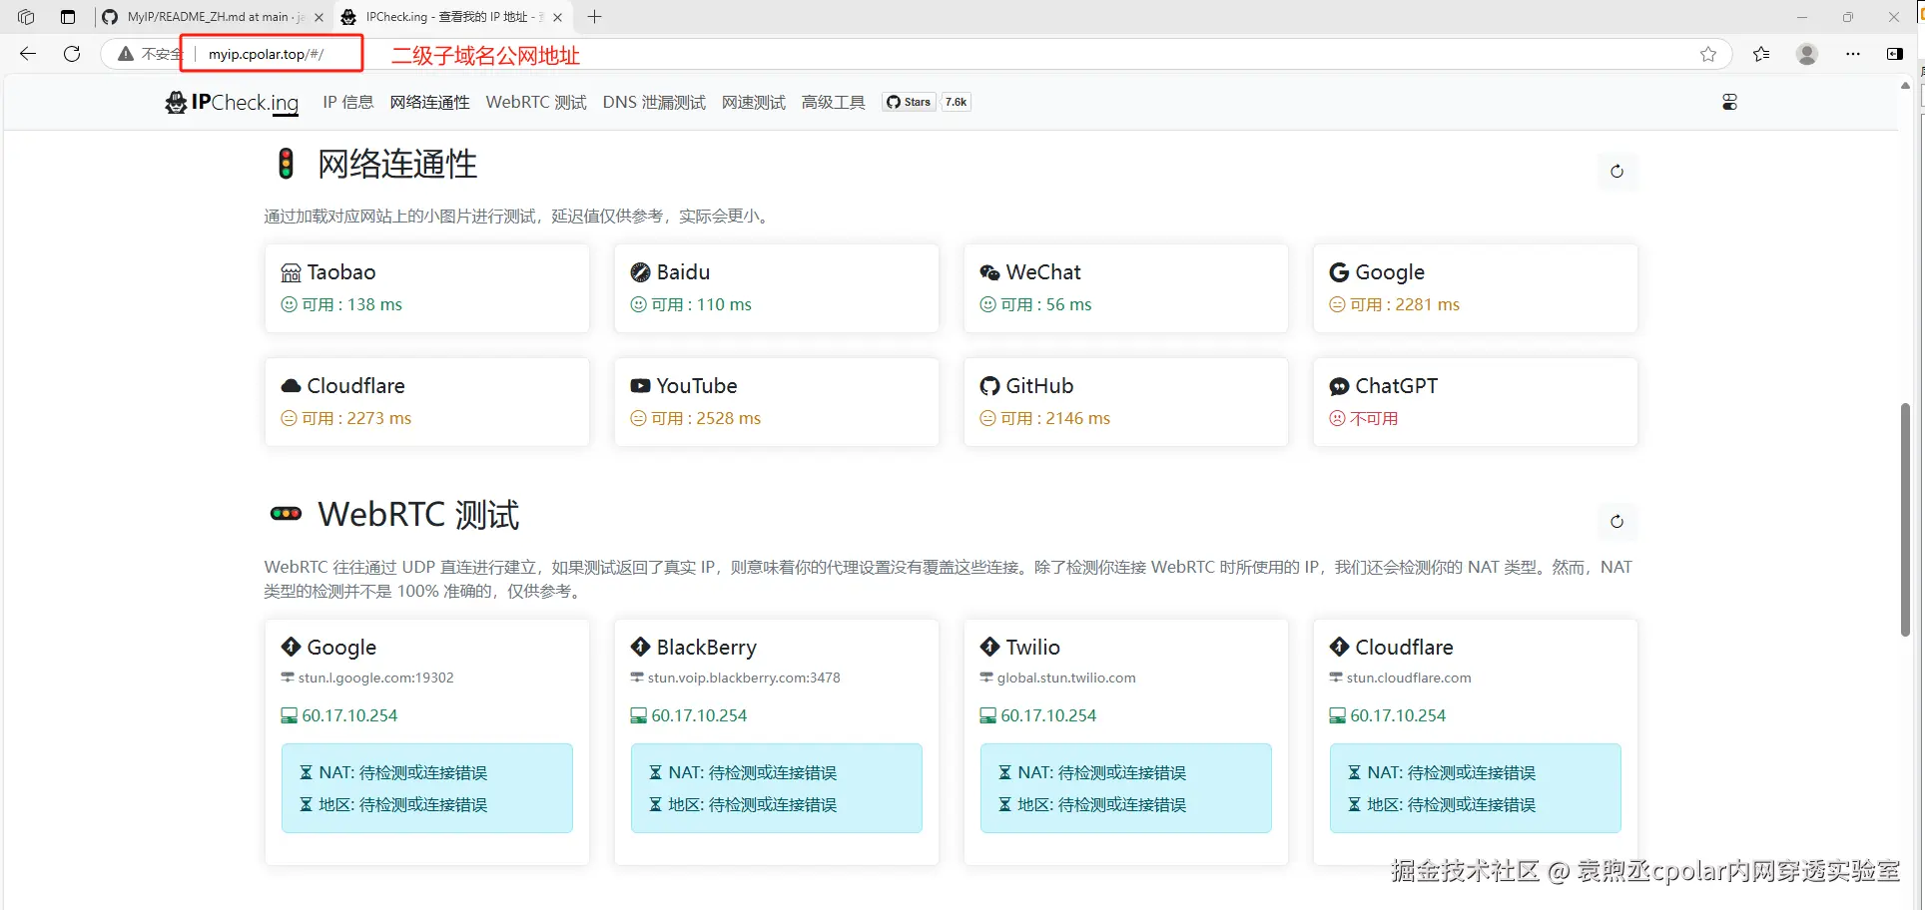Screen dimensions: 1925x910
Task: Click the page vertical scrollbar thumb
Action: (1905, 519)
